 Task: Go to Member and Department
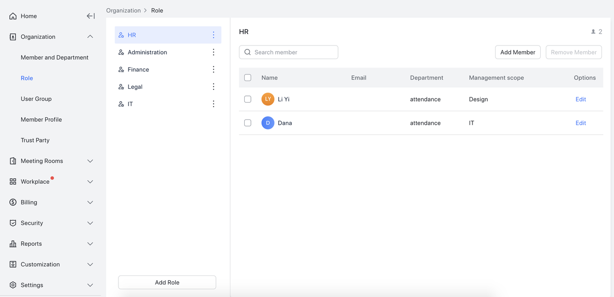54,58
